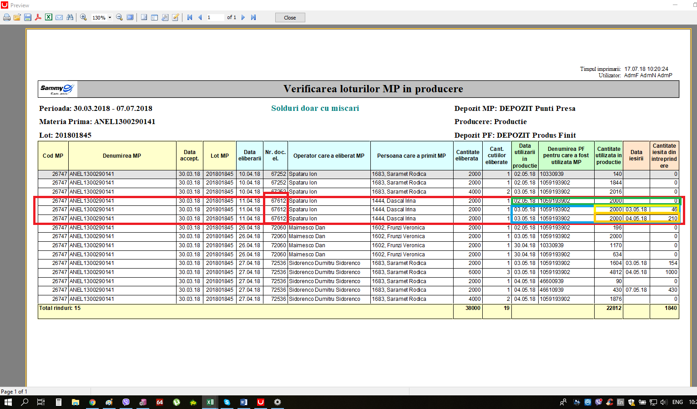The image size is (697, 409).
Task: Open Find with the binoculars icon
Action: click(70, 17)
